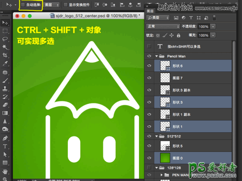Viewport: 242px width, 181px height.
Task: Click the 不透明度 100% value field
Action: [204, 27]
